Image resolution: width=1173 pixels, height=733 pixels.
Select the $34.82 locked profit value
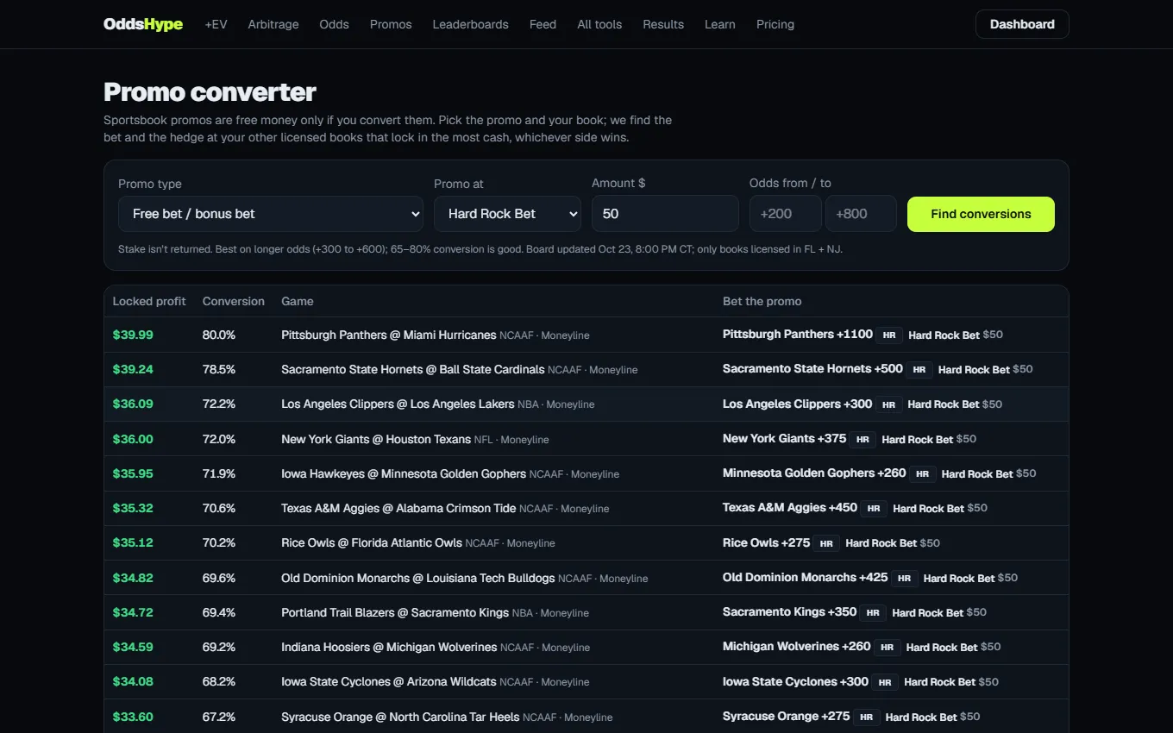point(133,578)
